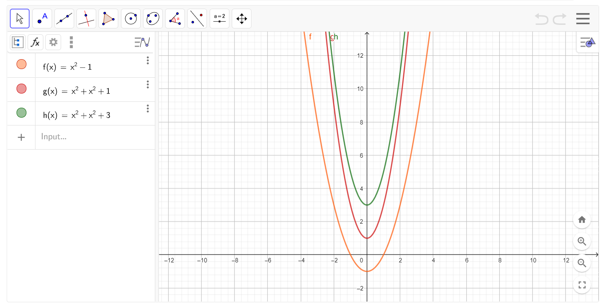Viewport: 605px width, 307px height.
Task: Click the Home standard view button
Action: tap(582, 220)
